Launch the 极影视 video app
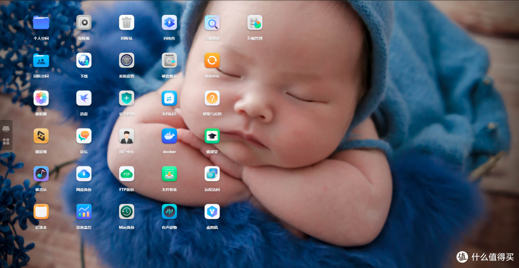 tap(41, 136)
